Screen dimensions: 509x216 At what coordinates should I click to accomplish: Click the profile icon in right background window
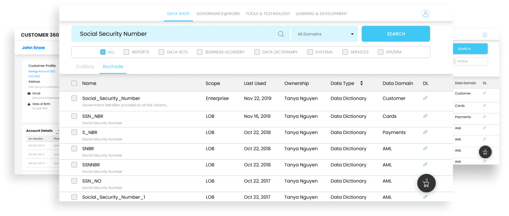(x=484, y=35)
